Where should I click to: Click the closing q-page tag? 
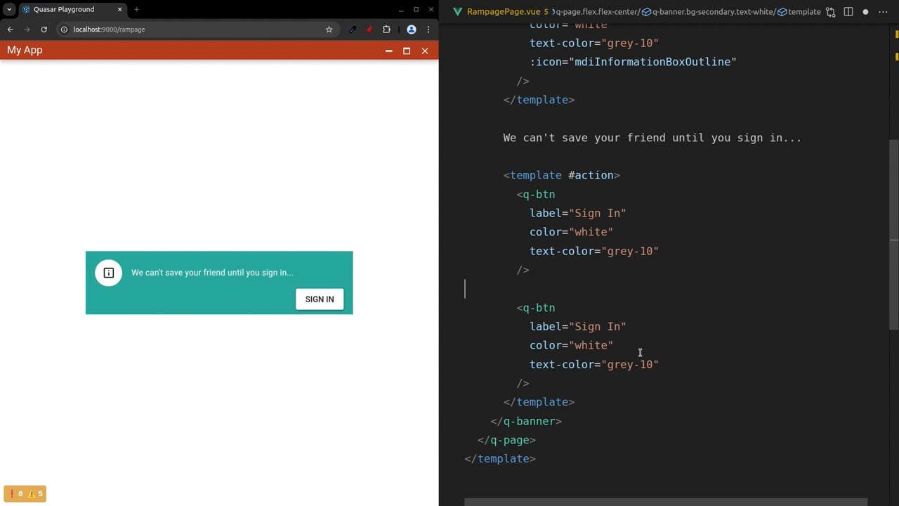pos(506,440)
